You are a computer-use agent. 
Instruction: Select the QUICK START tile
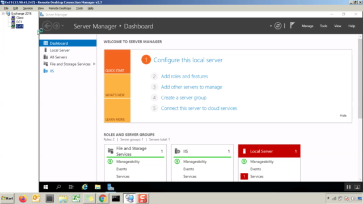[x=117, y=62]
